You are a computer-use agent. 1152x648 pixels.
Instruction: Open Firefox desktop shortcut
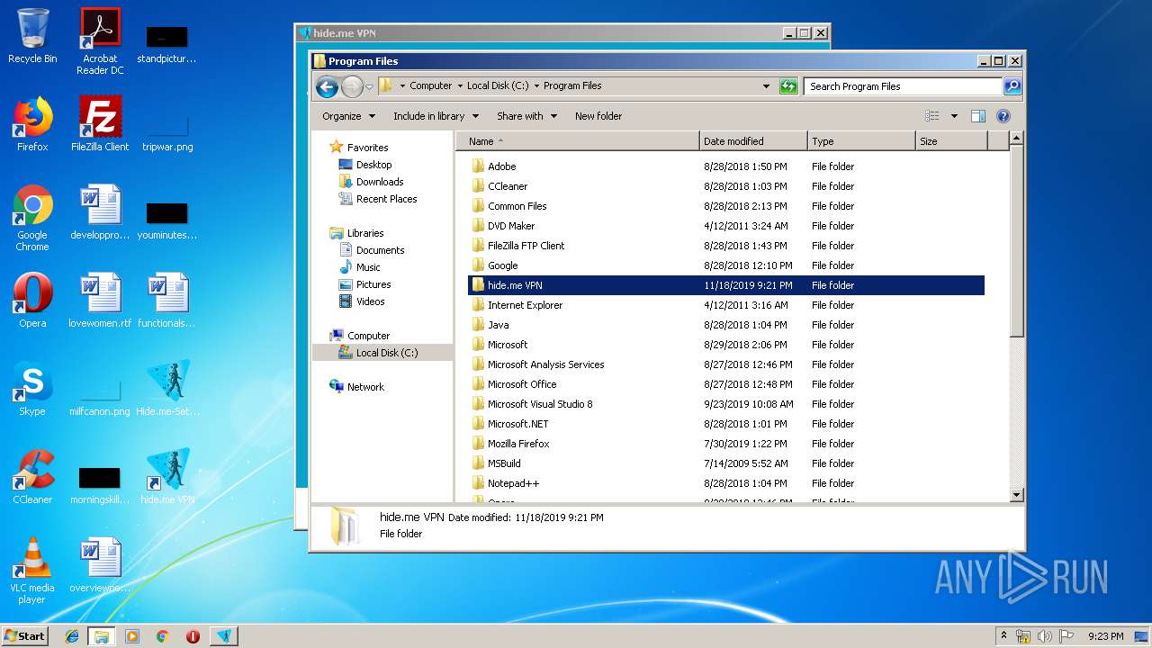click(x=32, y=124)
